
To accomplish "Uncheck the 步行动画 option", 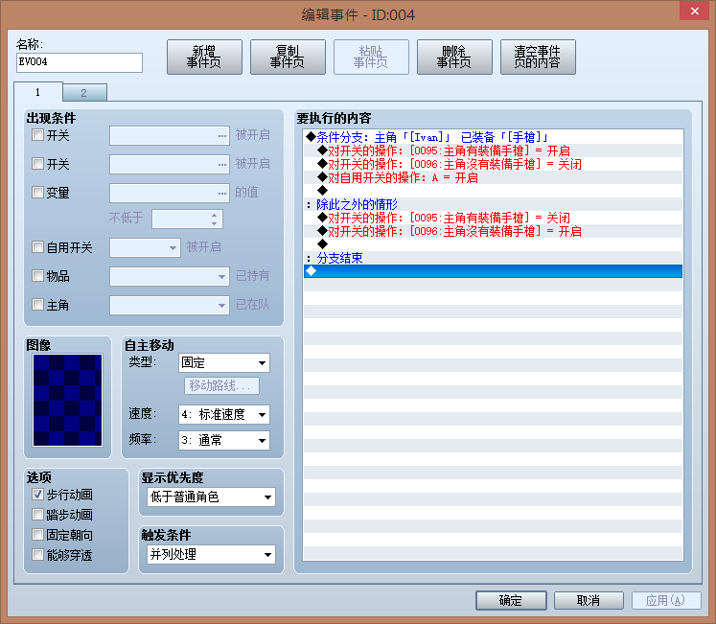I will pos(37,495).
